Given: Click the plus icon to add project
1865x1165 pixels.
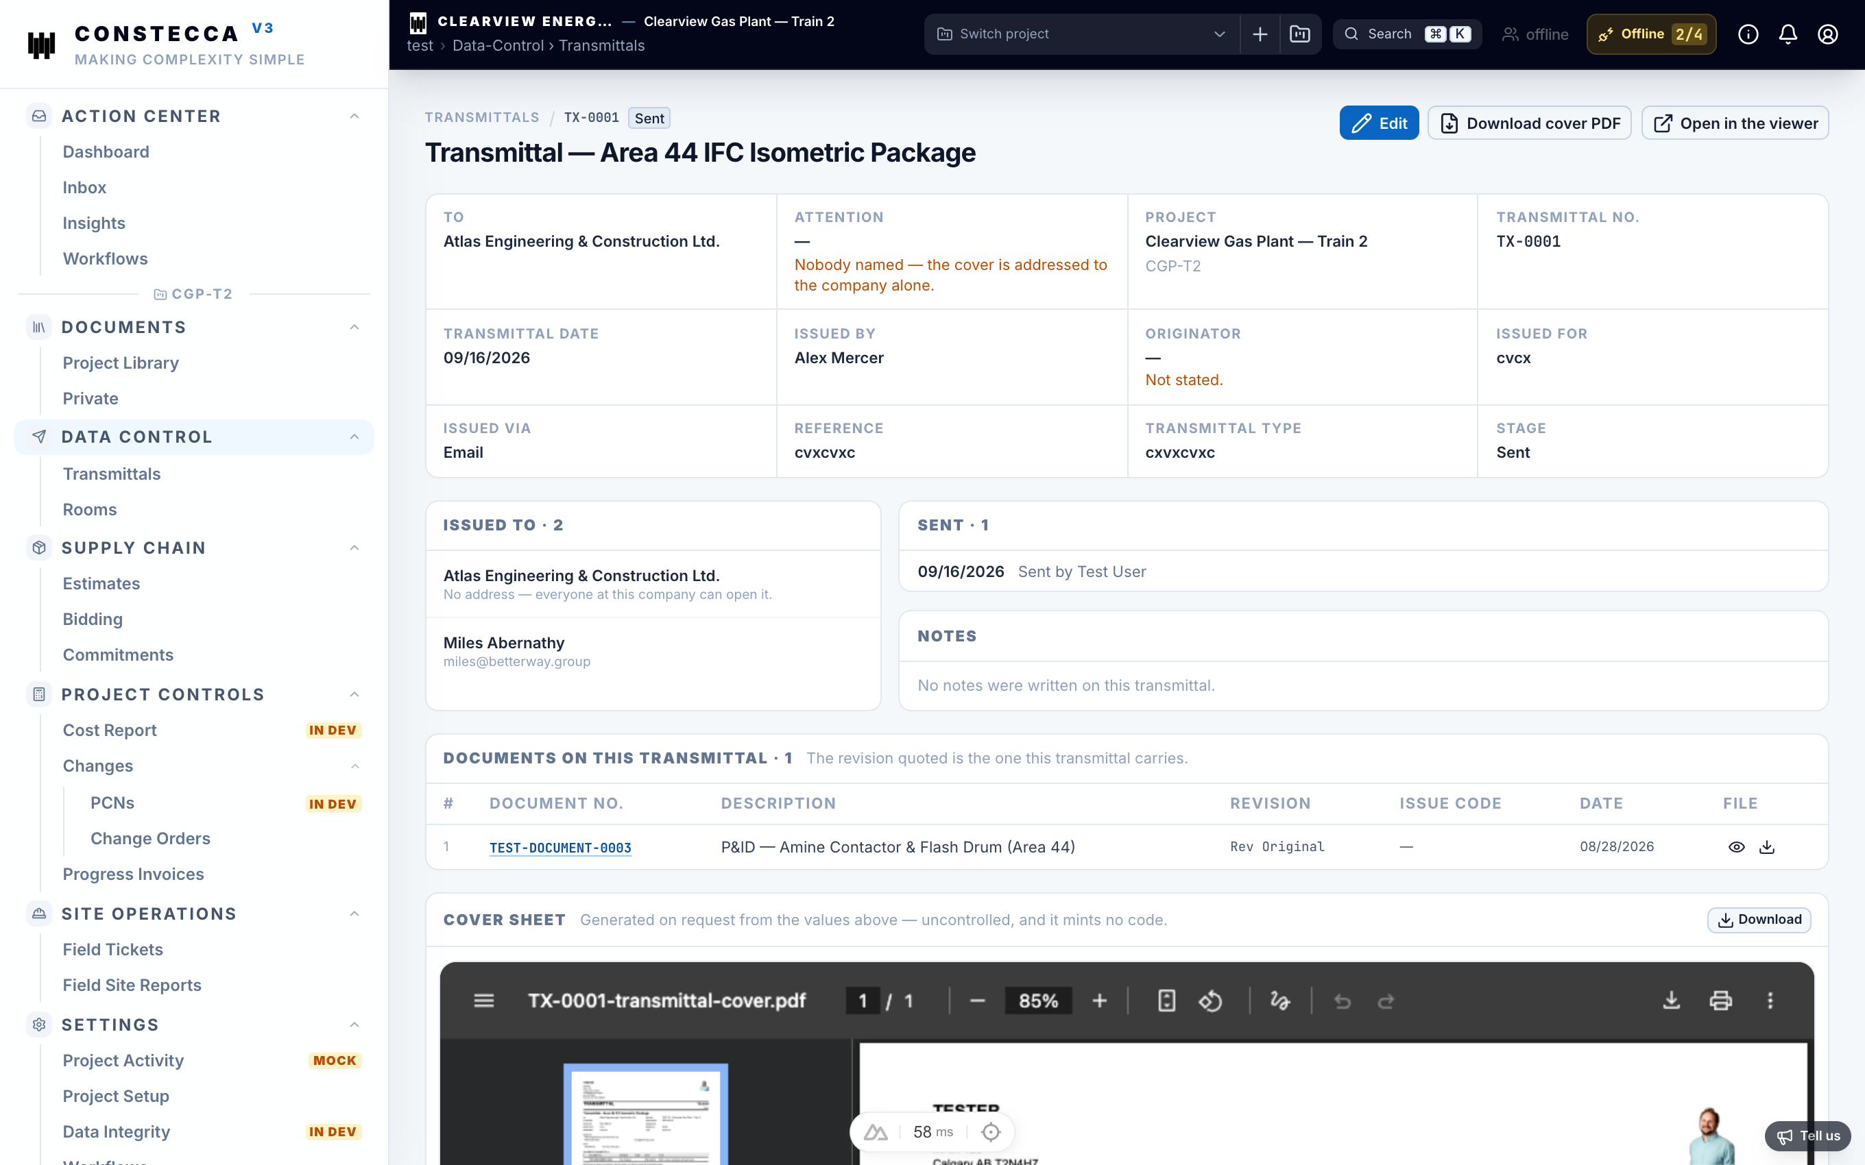Looking at the screenshot, I should 1260,34.
